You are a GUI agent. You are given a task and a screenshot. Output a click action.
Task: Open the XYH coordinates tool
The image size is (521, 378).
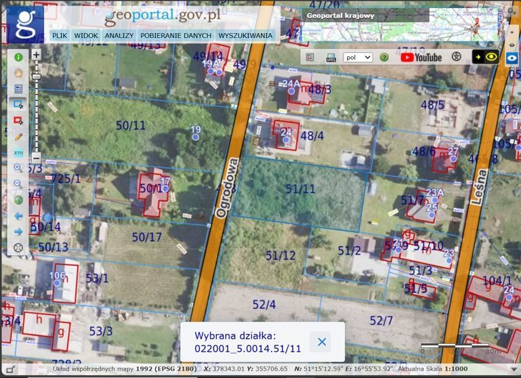click(x=18, y=152)
